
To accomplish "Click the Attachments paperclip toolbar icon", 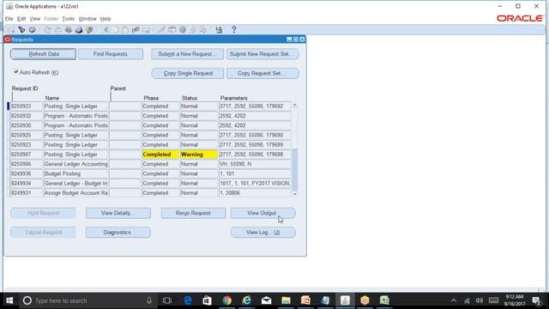I will pos(193,30).
